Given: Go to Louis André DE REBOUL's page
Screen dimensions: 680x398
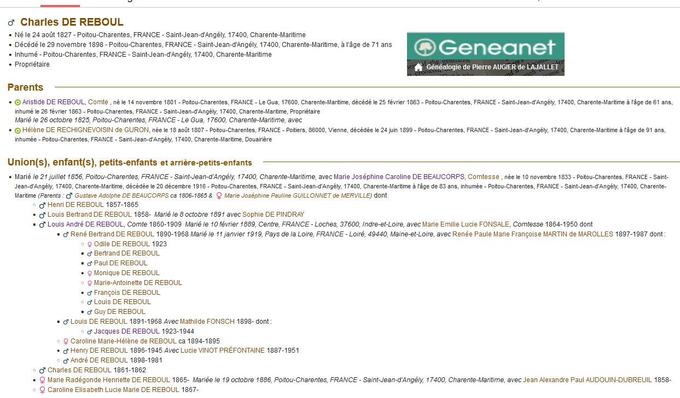Looking at the screenshot, I should pyautogui.click(x=86, y=224).
